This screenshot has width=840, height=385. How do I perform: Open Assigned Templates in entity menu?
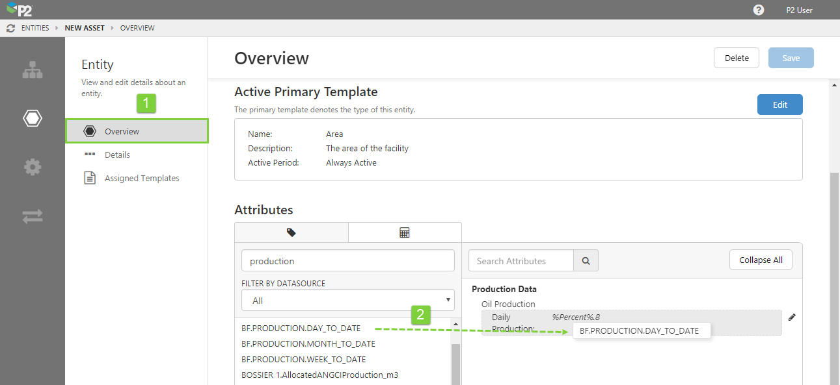pos(142,178)
